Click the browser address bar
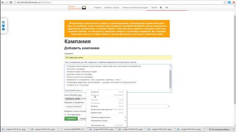 click(118, 3)
